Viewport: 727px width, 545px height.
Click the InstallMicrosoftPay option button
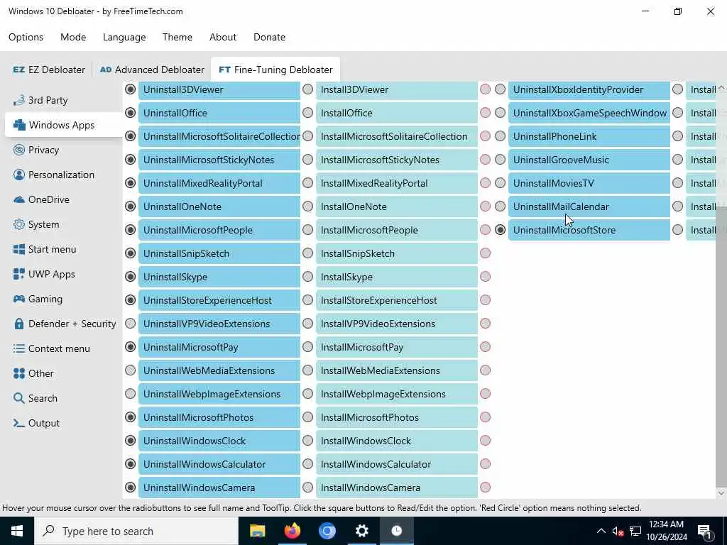pos(397,347)
